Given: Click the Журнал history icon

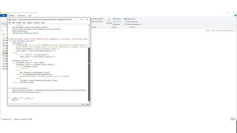Looking at the screenshot, I should pyautogui.click(x=114, y=24).
